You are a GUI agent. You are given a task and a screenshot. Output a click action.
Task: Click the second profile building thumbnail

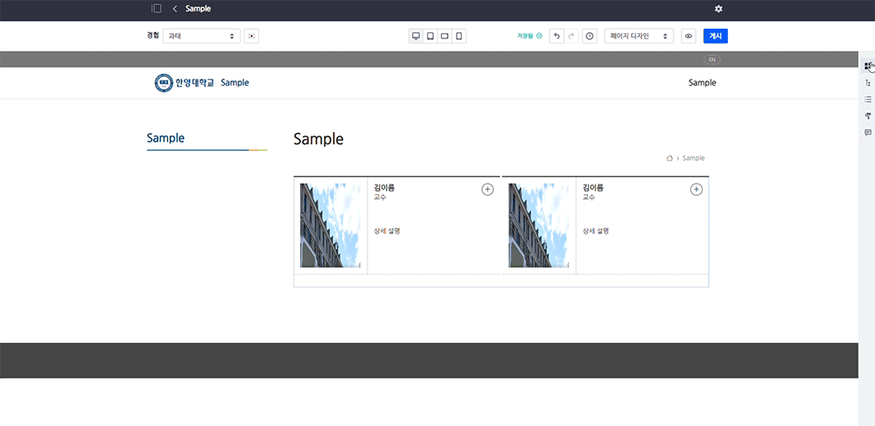pos(538,225)
